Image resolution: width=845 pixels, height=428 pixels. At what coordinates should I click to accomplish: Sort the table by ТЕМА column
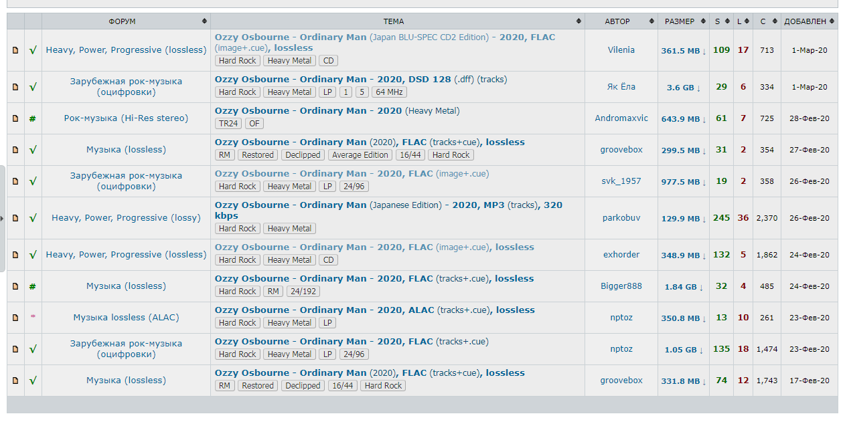point(398,21)
